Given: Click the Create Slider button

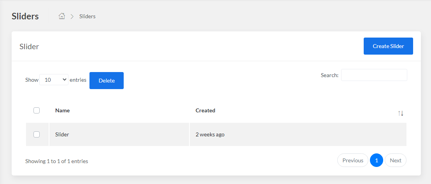Looking at the screenshot, I should pyautogui.click(x=388, y=46).
